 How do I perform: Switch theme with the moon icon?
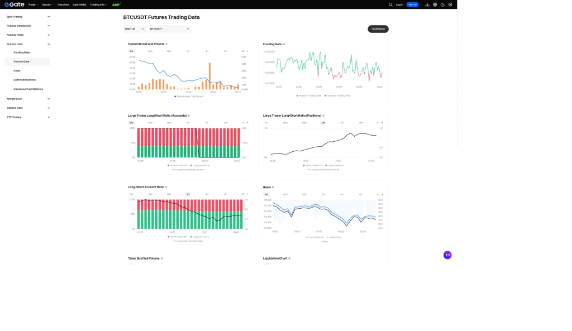[x=442, y=4]
